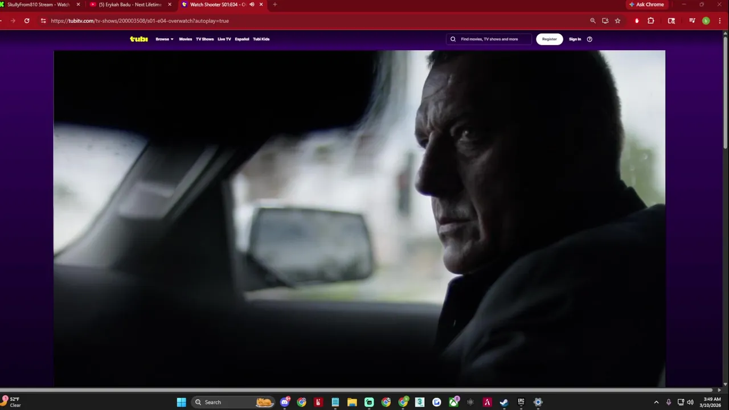Open the Chrome profile avatar
This screenshot has height=410, width=729.
tap(706, 20)
